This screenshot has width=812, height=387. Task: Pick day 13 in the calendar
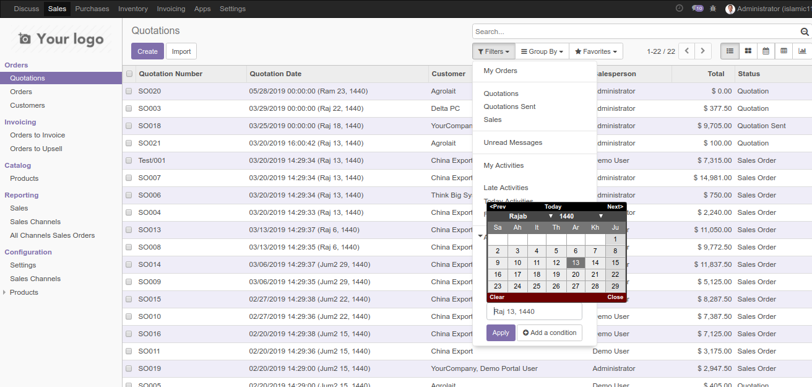pyautogui.click(x=576, y=263)
